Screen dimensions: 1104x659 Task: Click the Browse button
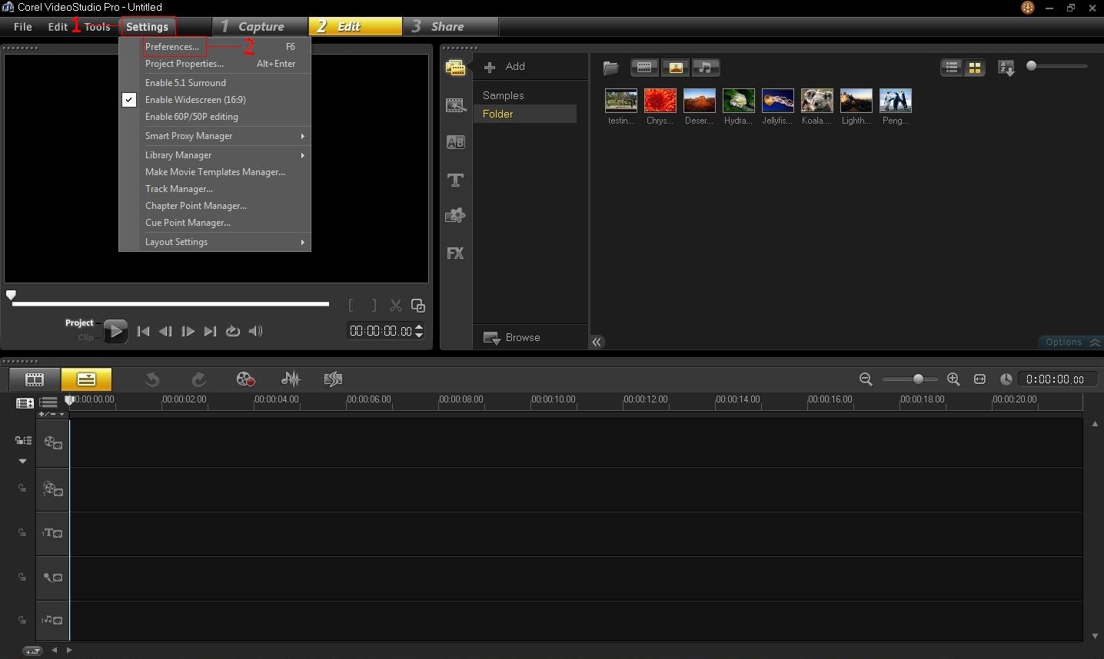[x=512, y=337]
